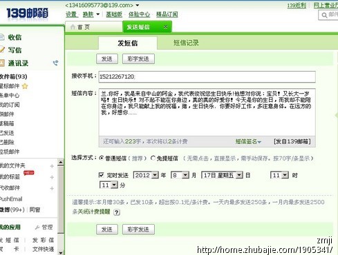Viewport: 338px width, 255px height.
Task: Open the day dropdown showing 17日 星期五
Action: point(222,175)
